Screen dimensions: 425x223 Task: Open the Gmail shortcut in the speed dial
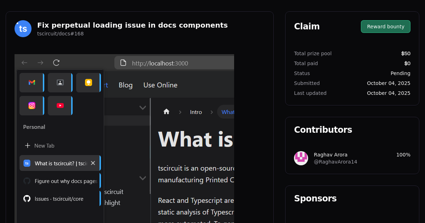click(x=32, y=82)
